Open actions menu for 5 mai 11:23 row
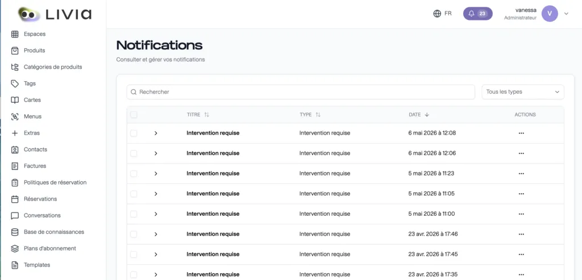 pyautogui.click(x=521, y=174)
